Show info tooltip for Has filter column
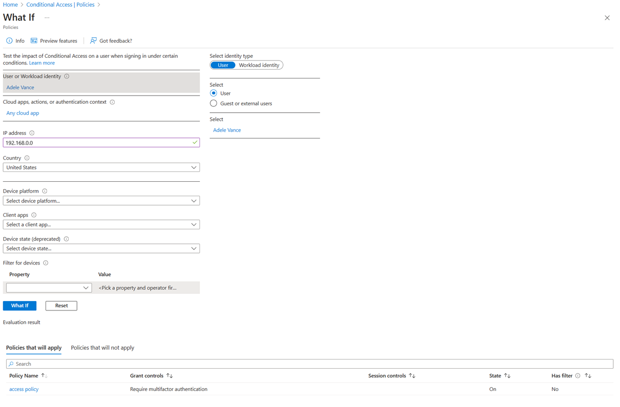The image size is (620, 407). [578, 376]
